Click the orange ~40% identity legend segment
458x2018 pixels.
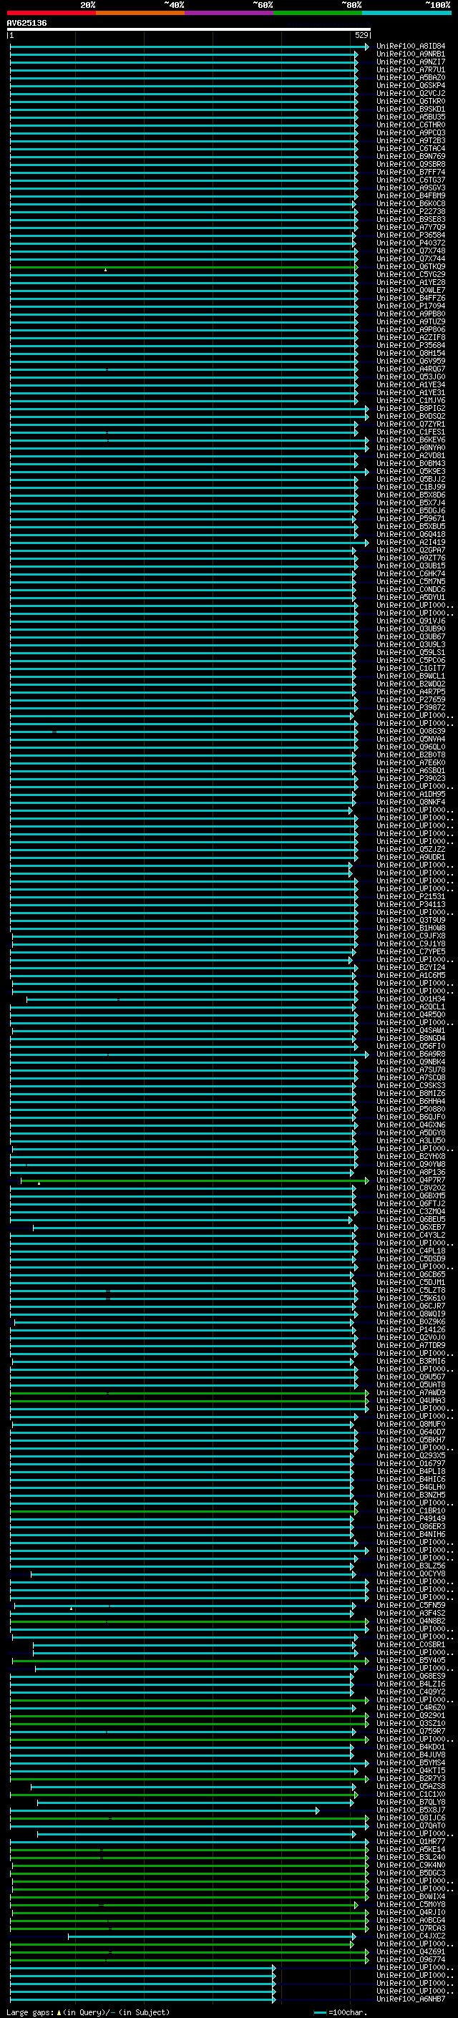click(140, 13)
